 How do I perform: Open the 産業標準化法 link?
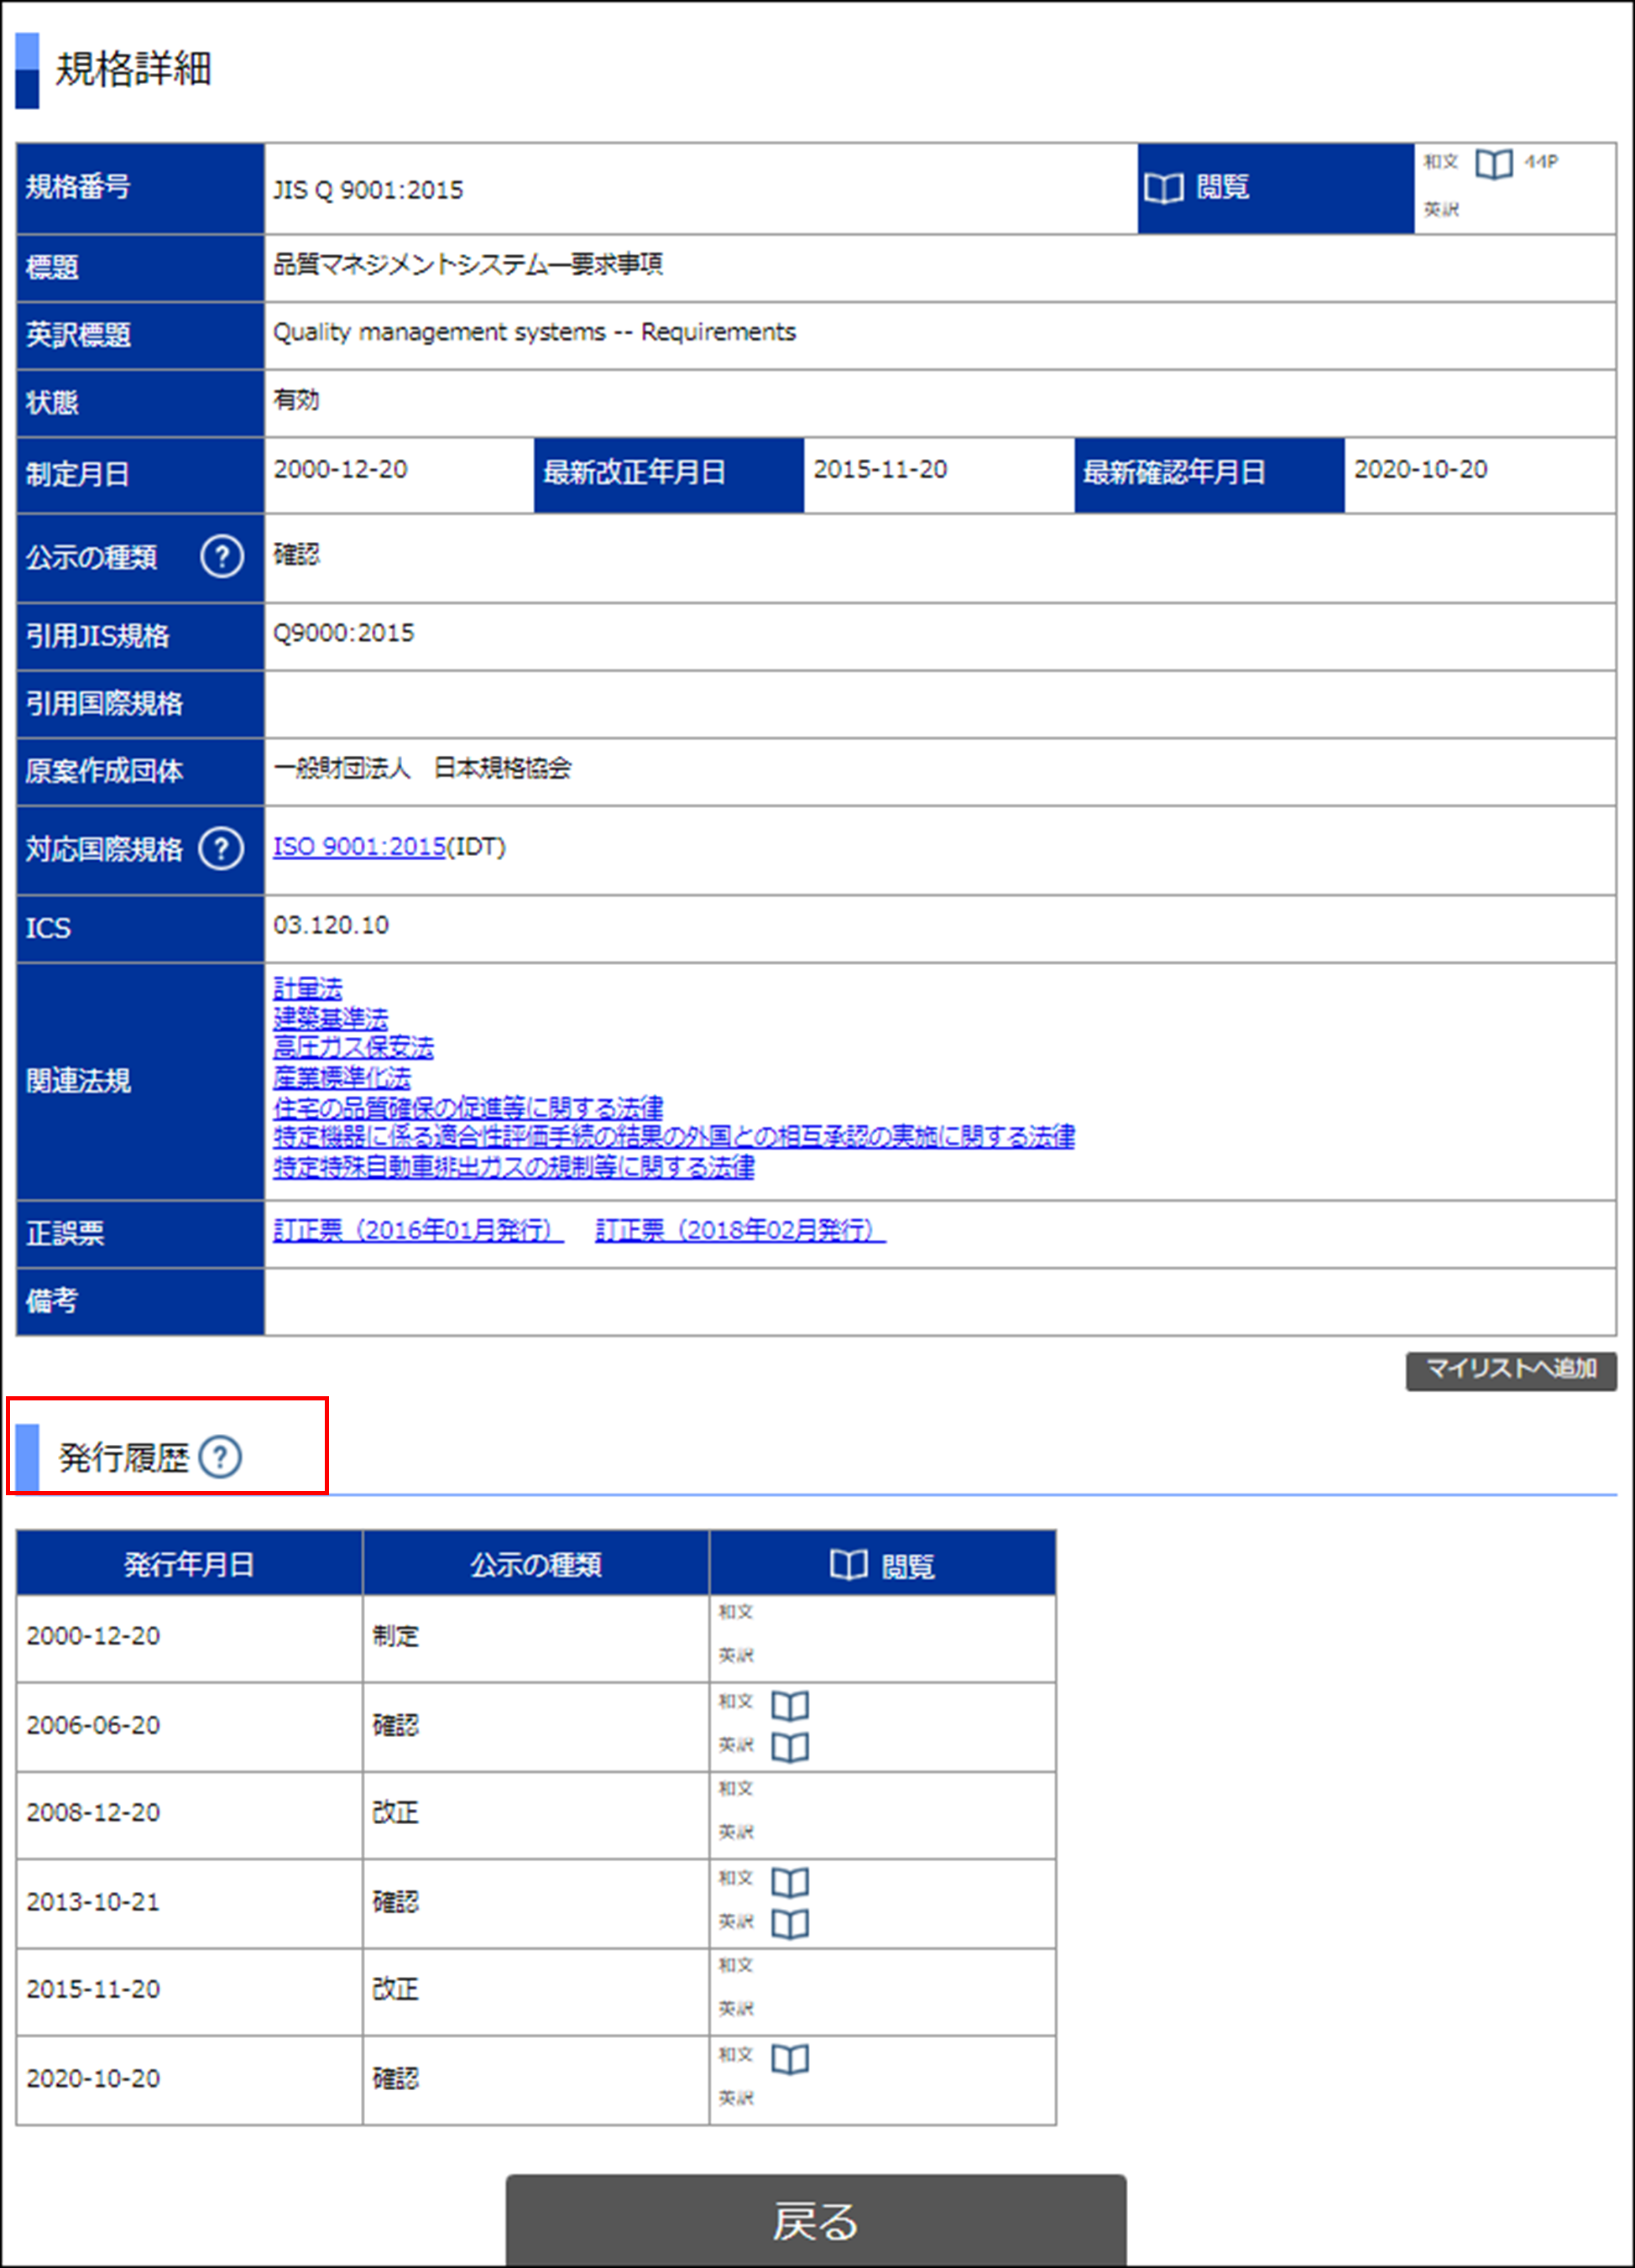341,1077
